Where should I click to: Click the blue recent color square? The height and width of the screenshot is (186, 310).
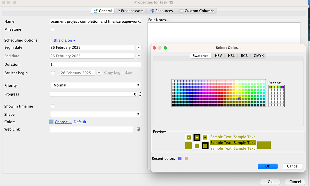(x=180, y=158)
